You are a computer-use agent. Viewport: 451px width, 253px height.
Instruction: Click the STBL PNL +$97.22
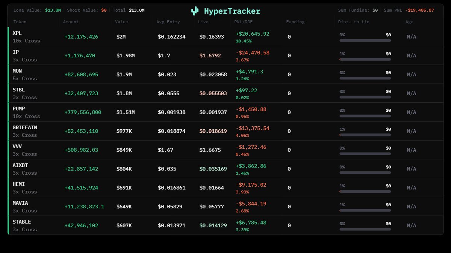click(x=247, y=90)
